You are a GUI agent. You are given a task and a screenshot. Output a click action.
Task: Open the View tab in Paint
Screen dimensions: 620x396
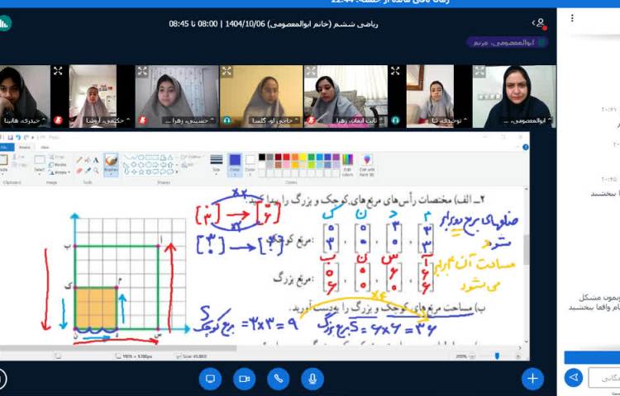coord(45,148)
